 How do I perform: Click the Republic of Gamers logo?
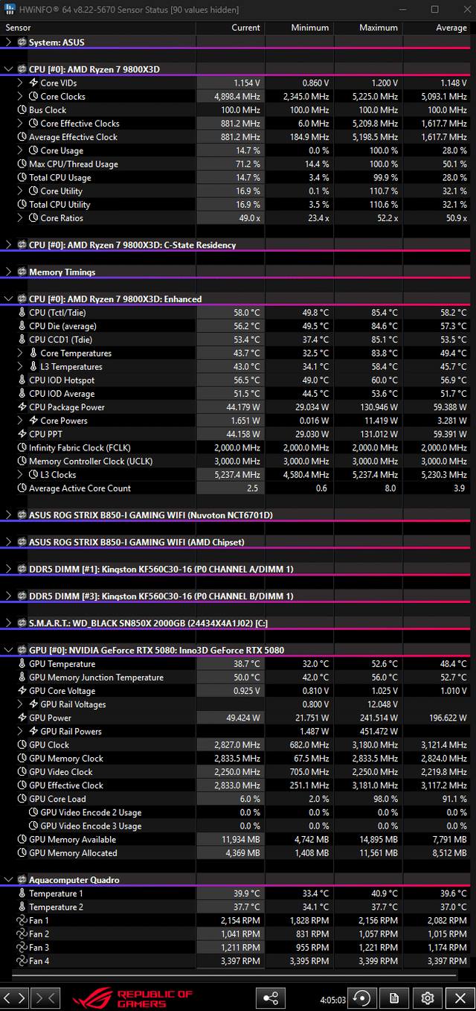pos(132,998)
